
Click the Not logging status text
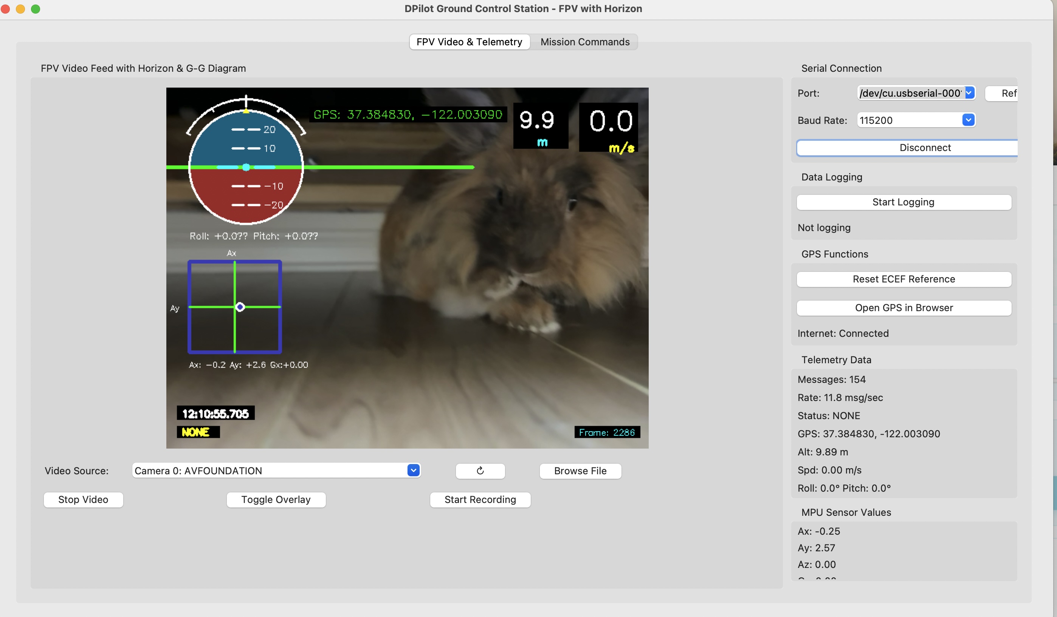(824, 228)
